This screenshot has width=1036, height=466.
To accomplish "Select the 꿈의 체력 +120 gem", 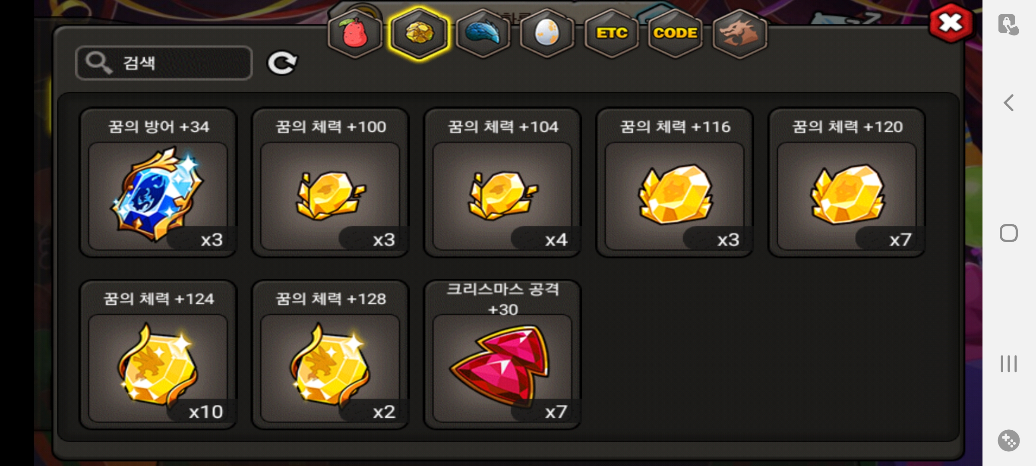I will [x=847, y=183].
